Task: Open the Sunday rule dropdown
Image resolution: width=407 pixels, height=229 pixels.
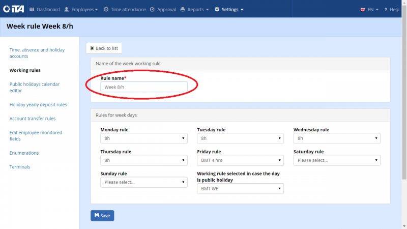Action: [144, 182]
